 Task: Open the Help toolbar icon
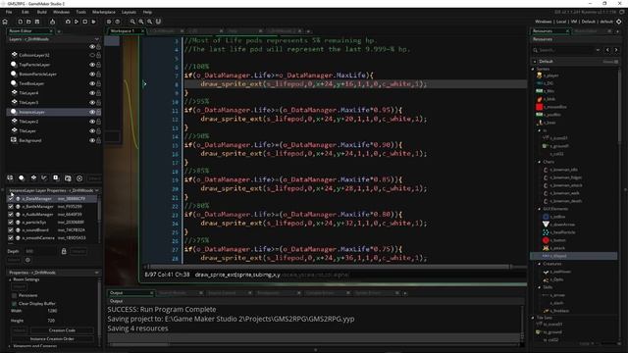click(x=118, y=22)
